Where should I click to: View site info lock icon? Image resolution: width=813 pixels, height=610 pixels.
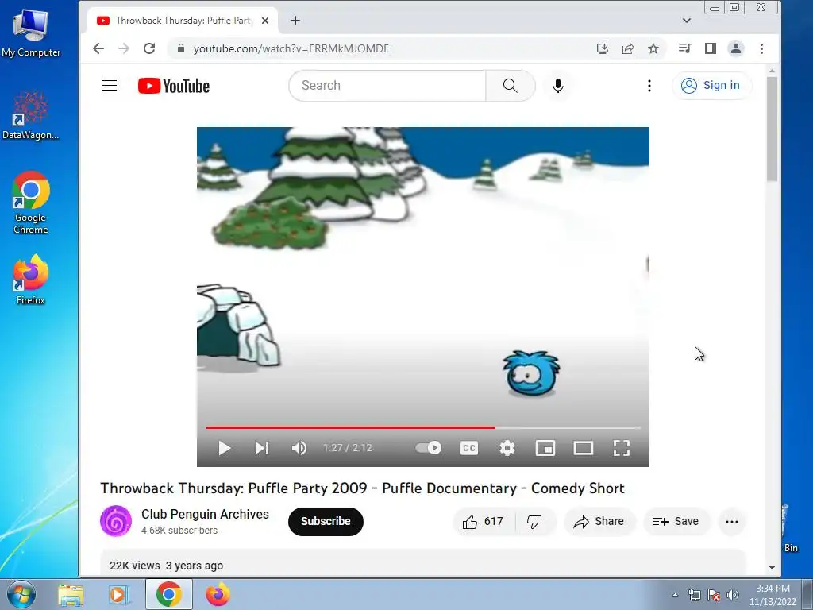coord(180,48)
